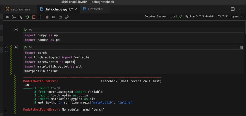
Task: Select the Python 3.7.3 64-bit kernel
Action: (x=215, y=16)
